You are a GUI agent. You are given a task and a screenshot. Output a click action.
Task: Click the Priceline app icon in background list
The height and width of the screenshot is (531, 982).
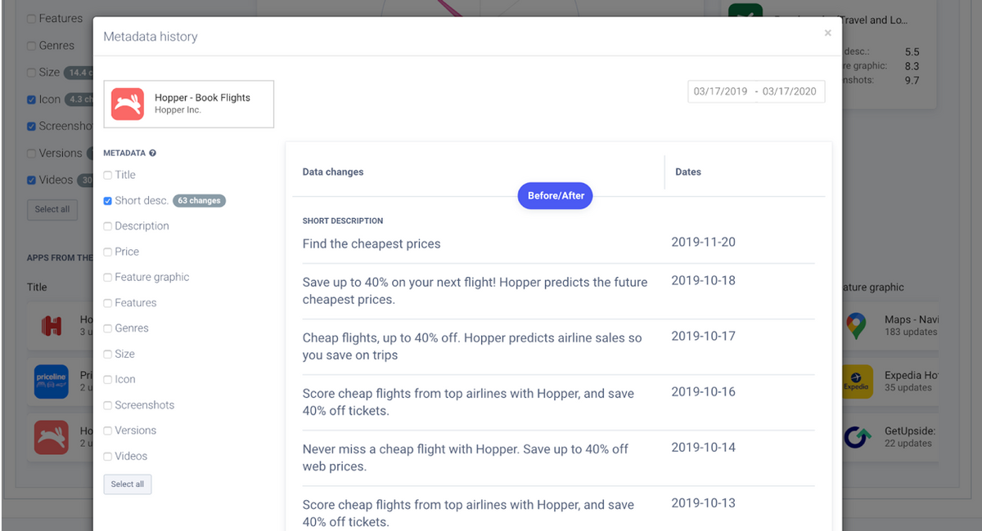click(51, 382)
